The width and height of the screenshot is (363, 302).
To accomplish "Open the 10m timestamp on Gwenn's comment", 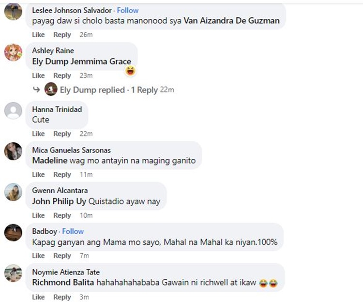I will tap(86, 215).
